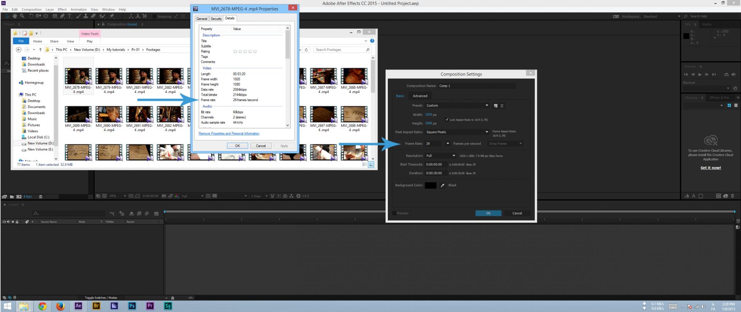Select the Hand tool in the After Effects toolbar
The height and width of the screenshot is (312, 741).
click(15, 16)
